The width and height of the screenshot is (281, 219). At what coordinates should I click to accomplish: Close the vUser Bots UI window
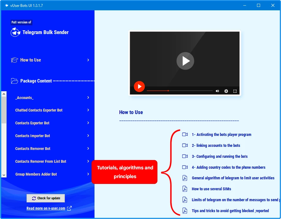(273, 5)
